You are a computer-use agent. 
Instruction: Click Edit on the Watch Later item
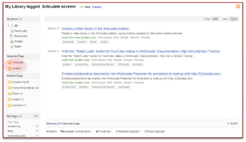(x=110, y=60)
